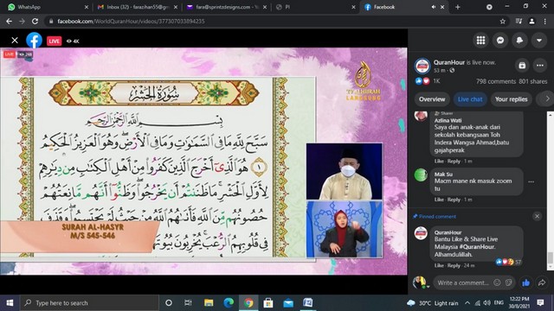The image size is (554, 311).
Task: Open the weather widget showing Light rain
Action: click(x=432, y=303)
